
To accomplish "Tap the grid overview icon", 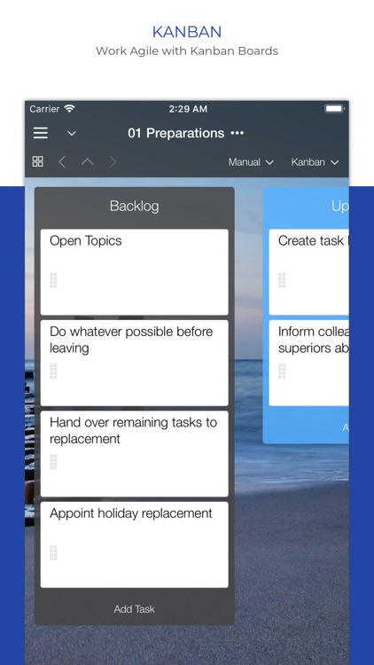I will [38, 161].
